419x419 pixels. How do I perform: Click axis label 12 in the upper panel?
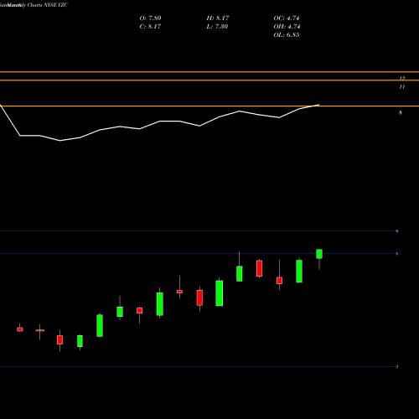click(x=402, y=78)
